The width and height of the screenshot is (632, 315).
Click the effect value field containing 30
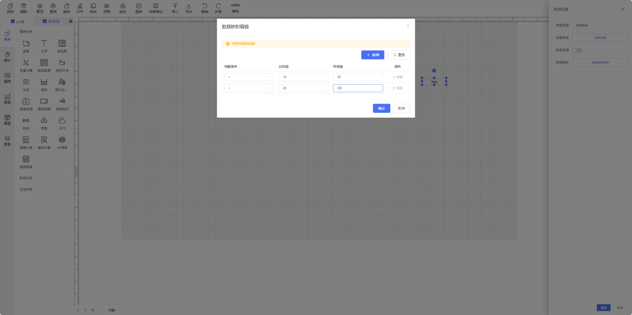(x=358, y=88)
